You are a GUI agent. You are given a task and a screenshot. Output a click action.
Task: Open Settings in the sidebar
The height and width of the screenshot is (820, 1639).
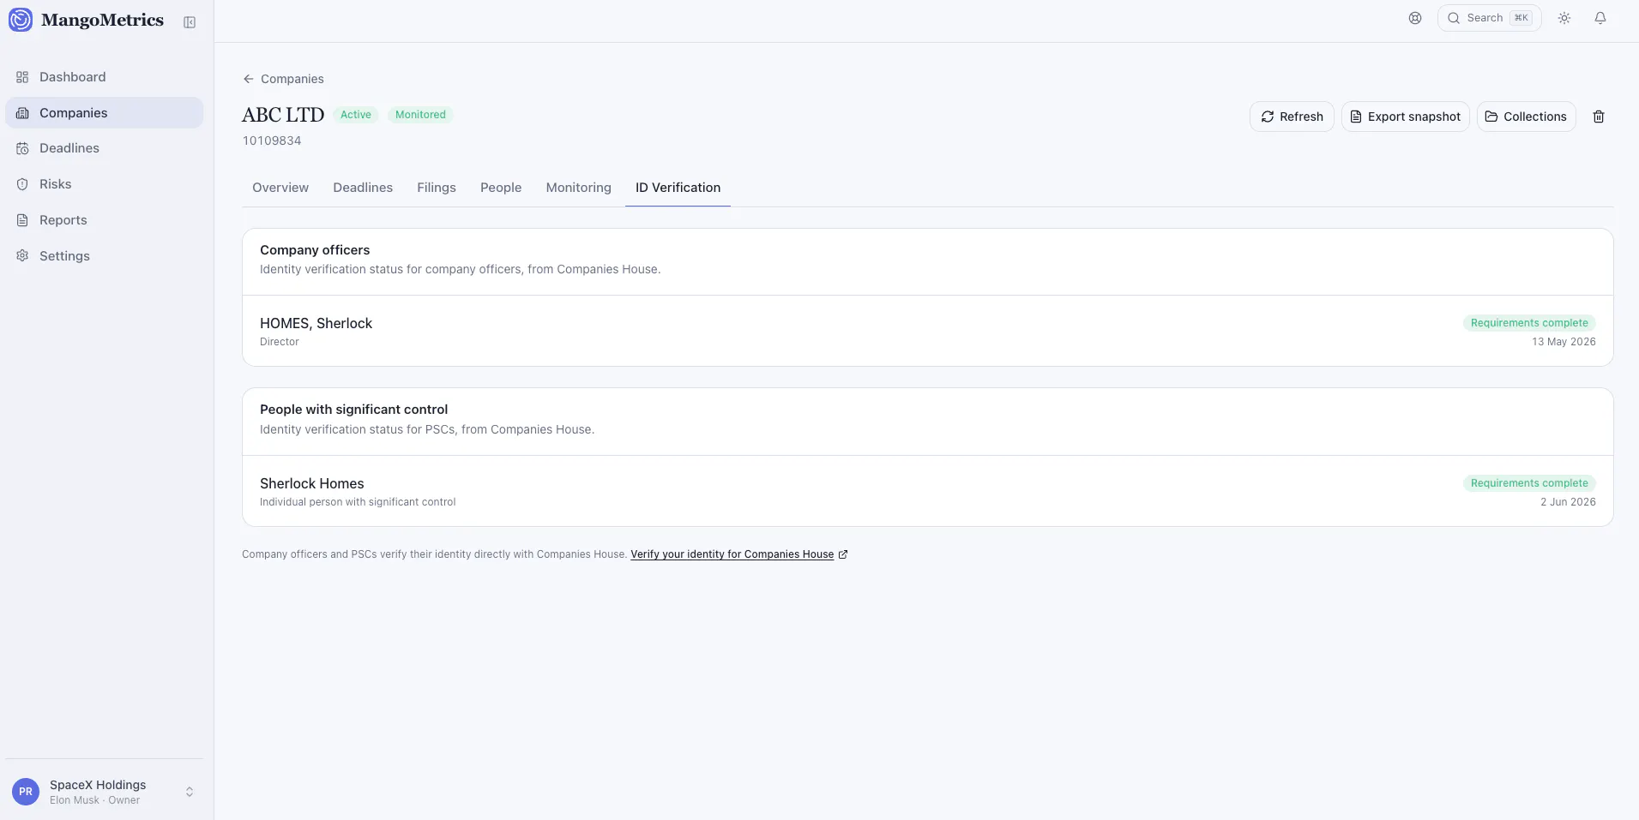104,256
